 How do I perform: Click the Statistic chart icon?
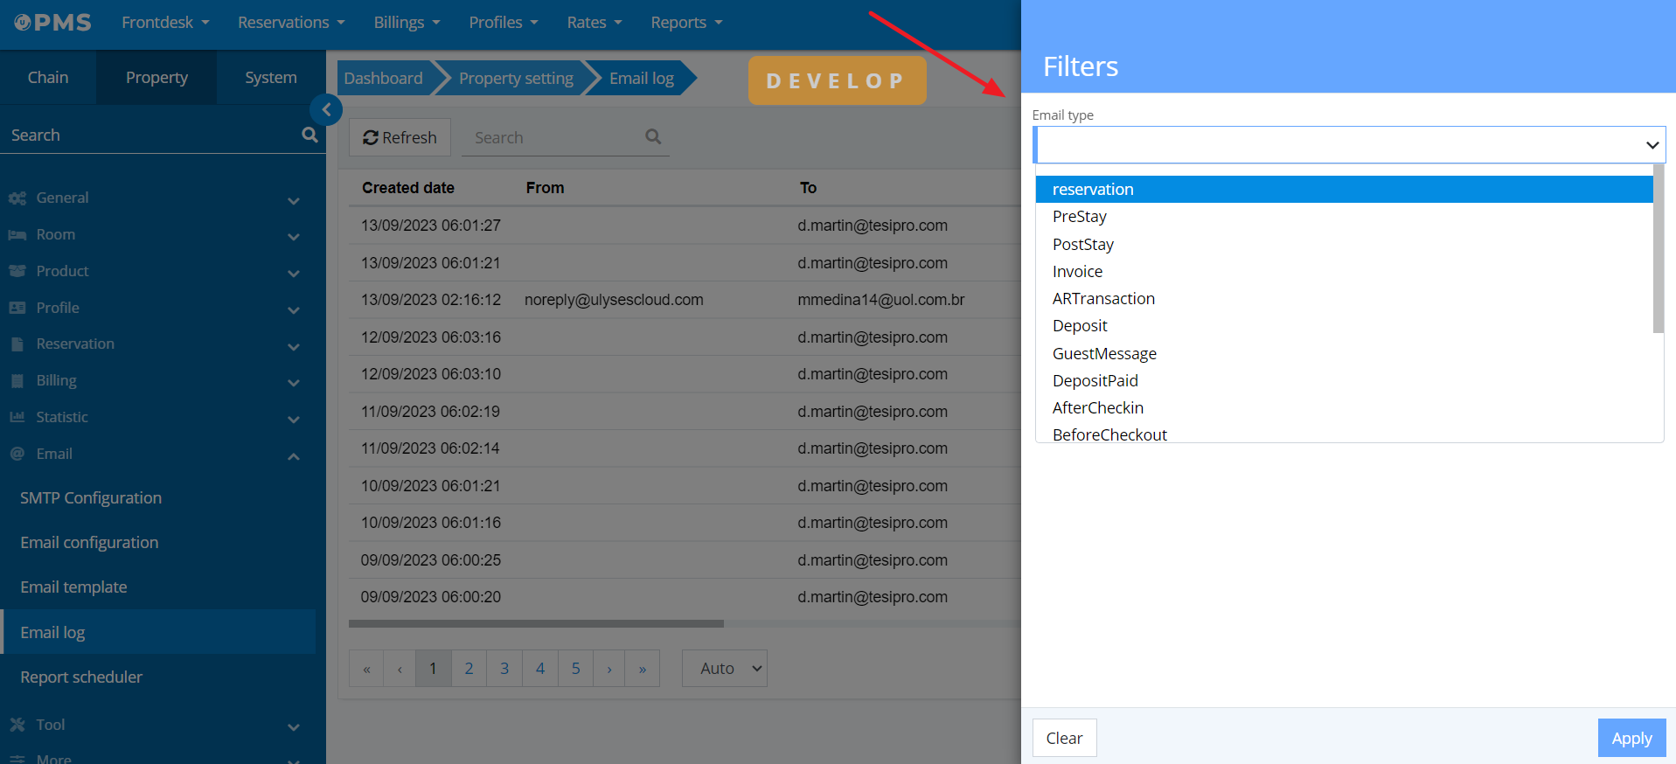click(17, 417)
